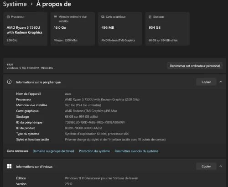Click the Mémoire vive installée label

tap(31, 105)
